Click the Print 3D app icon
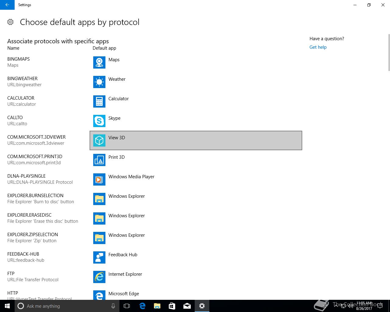This screenshot has height=312, width=390. point(99,160)
